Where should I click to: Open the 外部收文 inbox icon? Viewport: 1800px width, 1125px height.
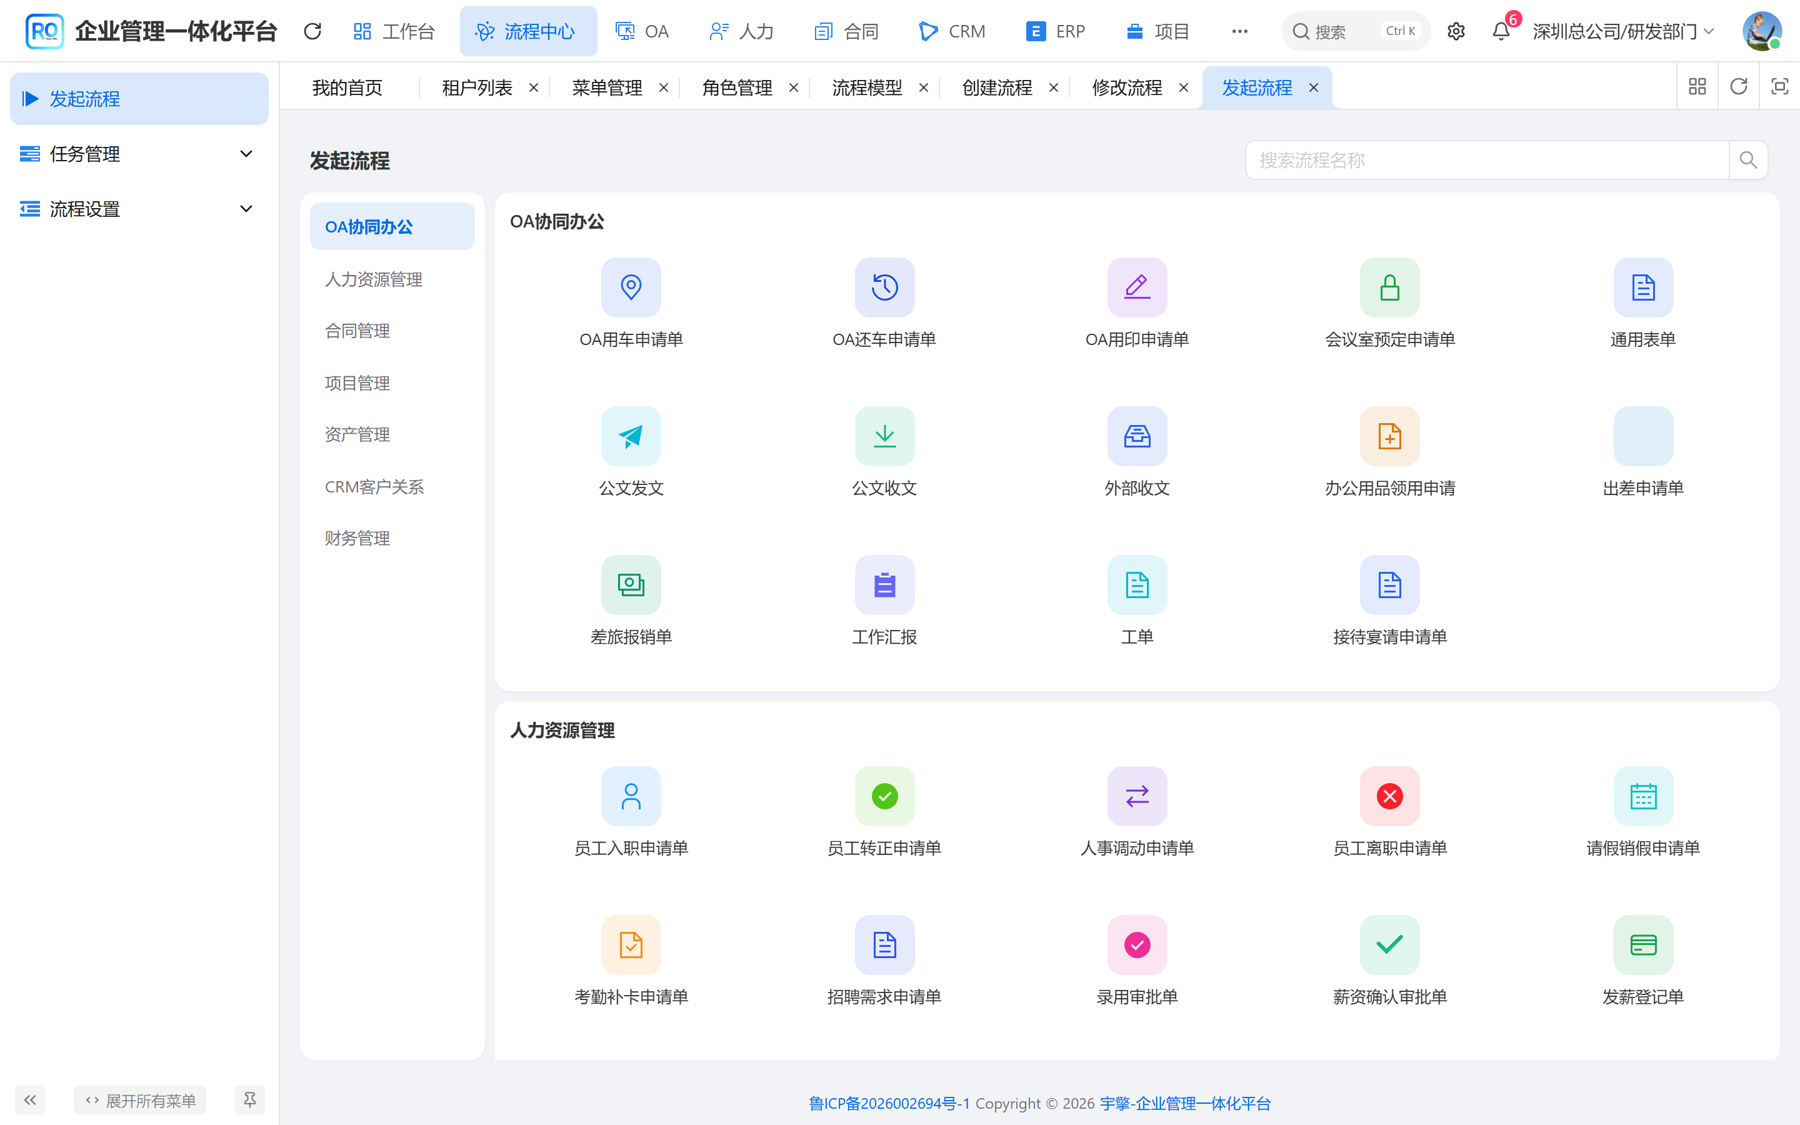[x=1137, y=436]
